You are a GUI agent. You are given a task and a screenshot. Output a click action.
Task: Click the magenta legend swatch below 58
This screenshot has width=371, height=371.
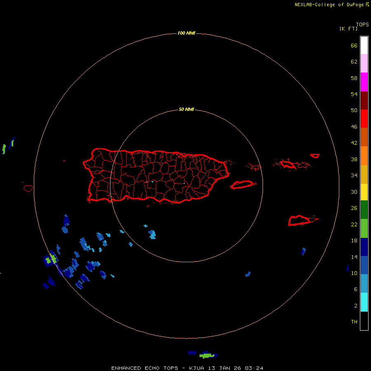[x=364, y=82]
